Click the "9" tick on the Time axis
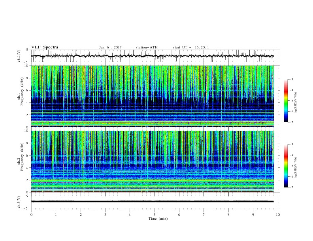Image resolution: width=313 pixels, height=241 pixels. coord(253,215)
